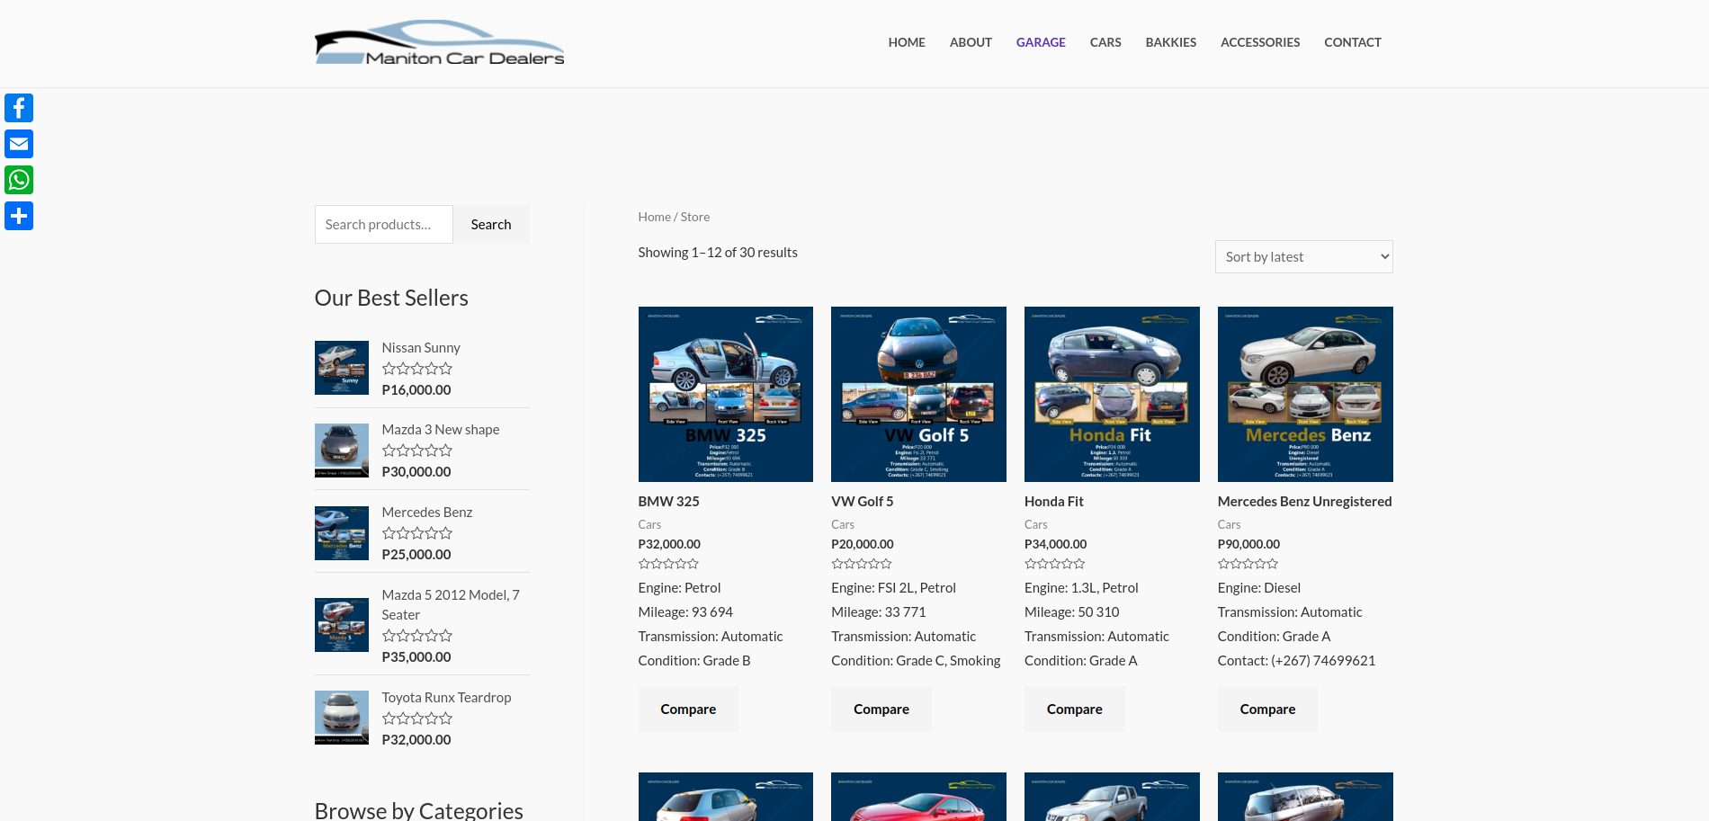Rate VW Golf 5 product stars
This screenshot has height=821, width=1709.
[x=862, y=564]
